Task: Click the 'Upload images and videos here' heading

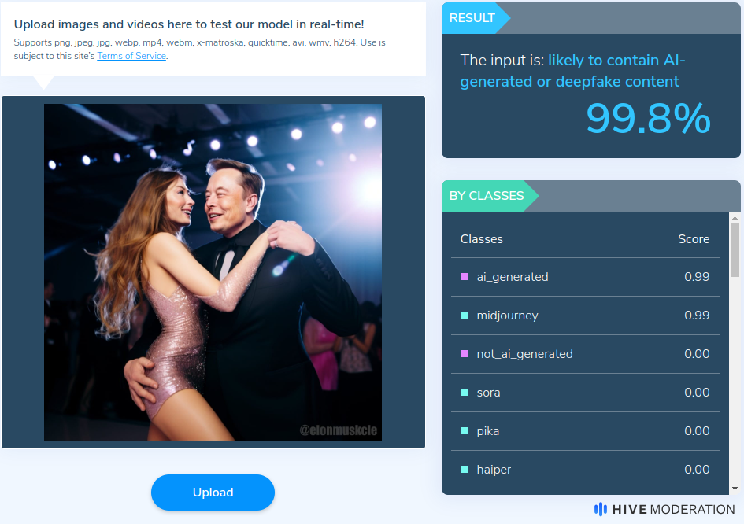Action: click(189, 24)
